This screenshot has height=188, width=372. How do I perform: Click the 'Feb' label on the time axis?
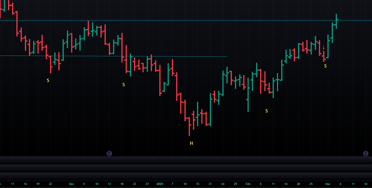point(248,184)
